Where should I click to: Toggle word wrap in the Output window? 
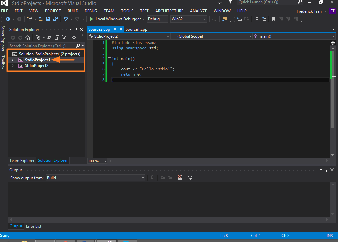(190, 178)
